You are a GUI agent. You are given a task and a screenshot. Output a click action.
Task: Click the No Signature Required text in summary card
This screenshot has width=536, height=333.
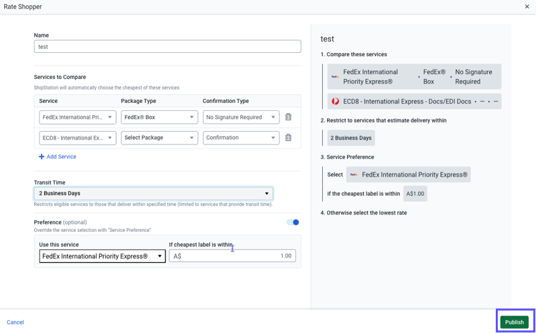click(x=474, y=77)
